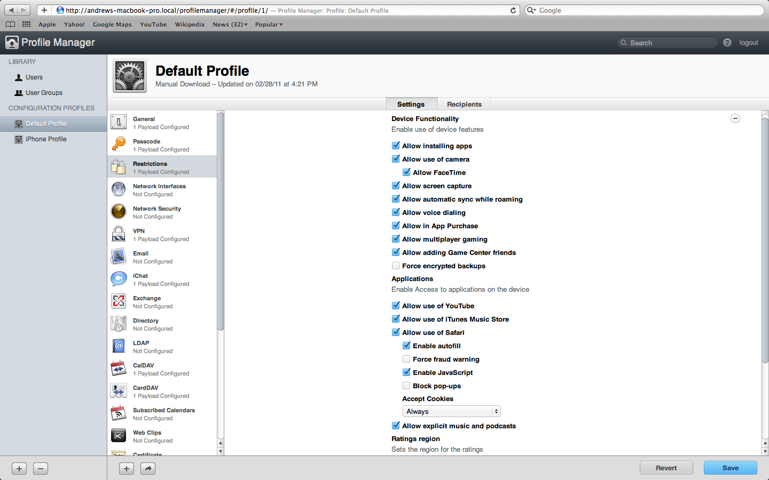769x480 pixels.
Task: Click the Users person icon
Action: (x=19, y=77)
